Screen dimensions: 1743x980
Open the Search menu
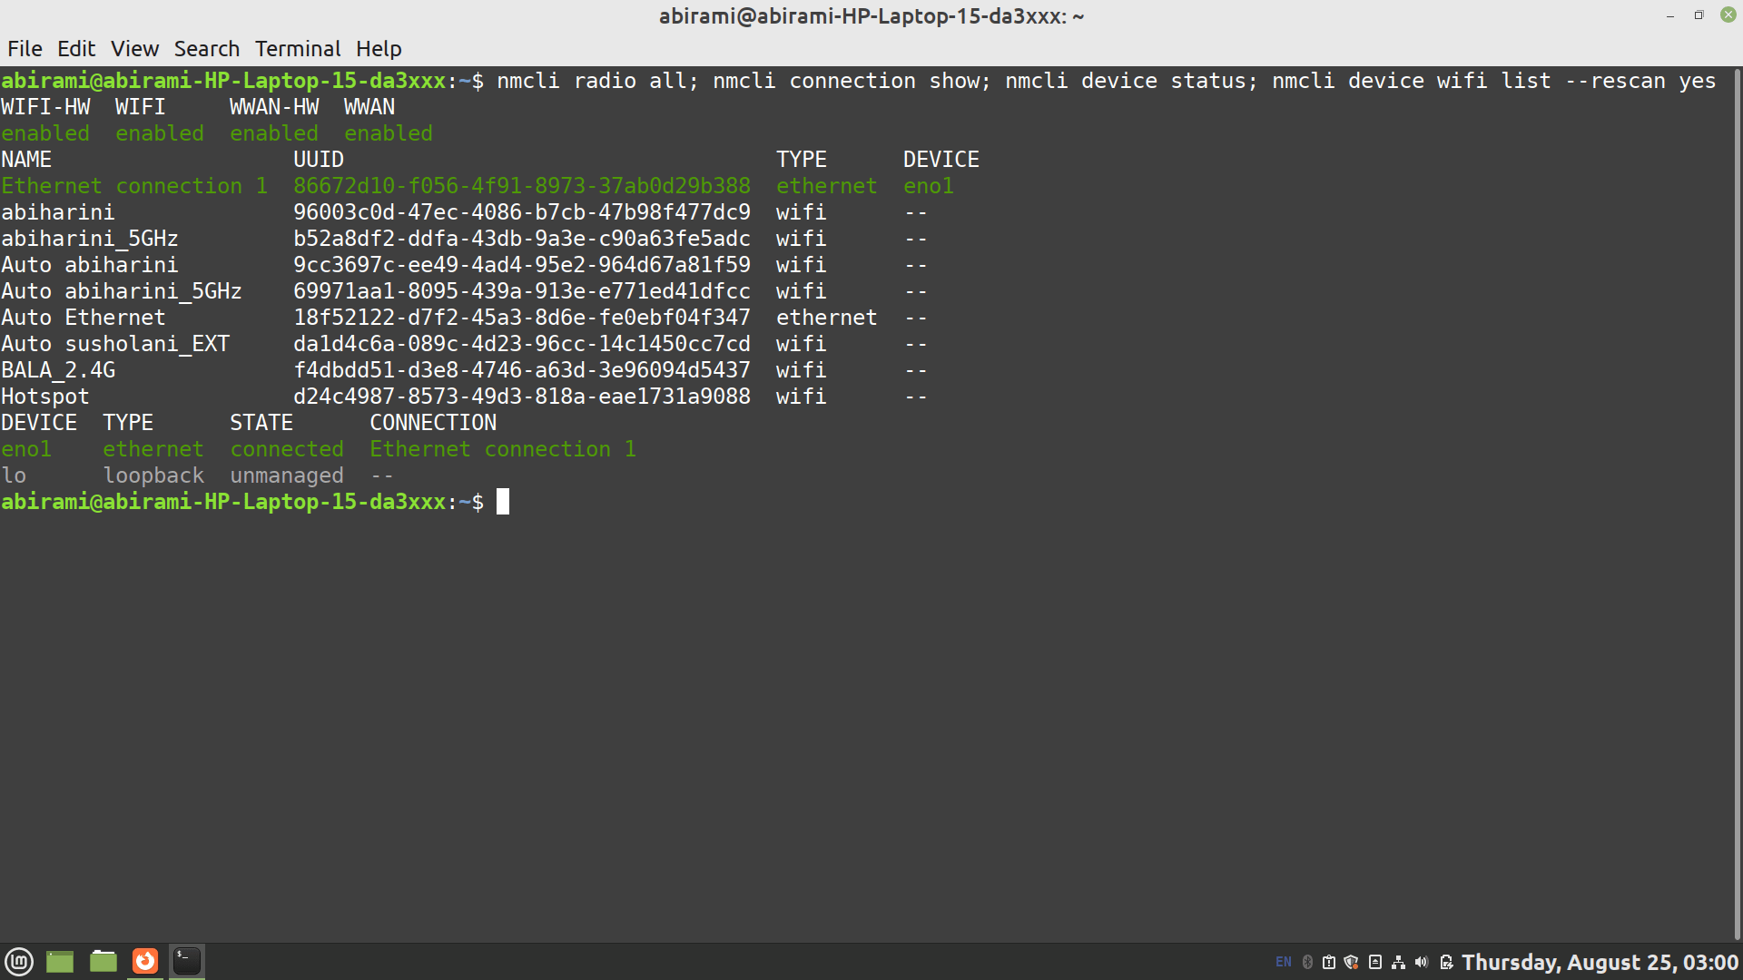point(207,49)
